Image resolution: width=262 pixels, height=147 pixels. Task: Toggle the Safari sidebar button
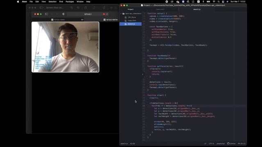click(46, 14)
